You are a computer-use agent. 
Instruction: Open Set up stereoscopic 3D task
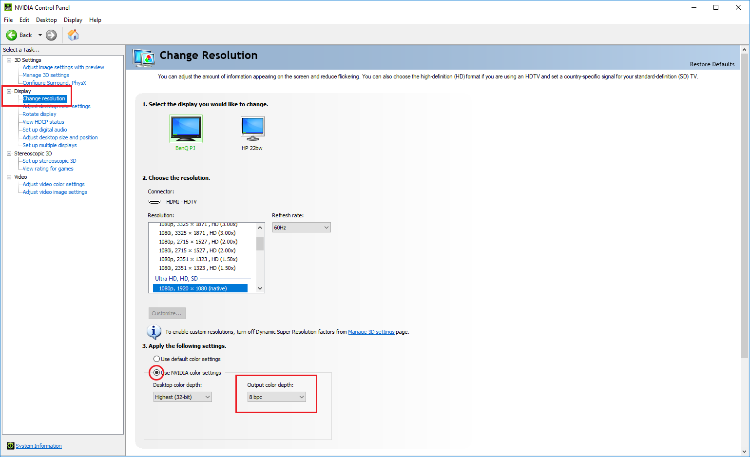[x=50, y=161]
